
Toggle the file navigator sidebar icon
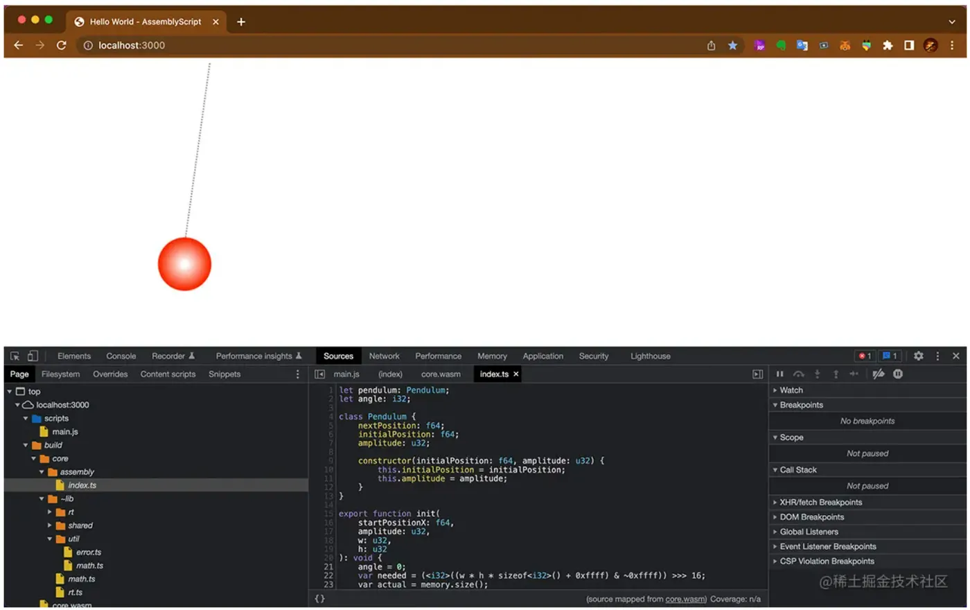(319, 374)
